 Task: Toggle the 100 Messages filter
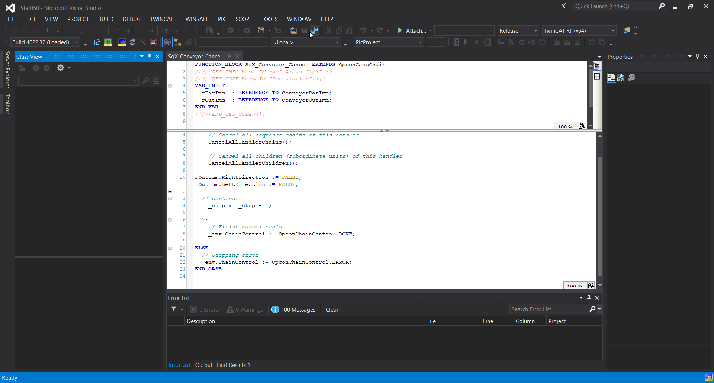pos(294,310)
